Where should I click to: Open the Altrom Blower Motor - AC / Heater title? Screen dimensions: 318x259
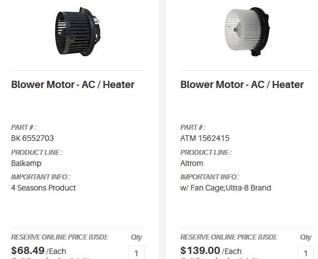click(242, 85)
